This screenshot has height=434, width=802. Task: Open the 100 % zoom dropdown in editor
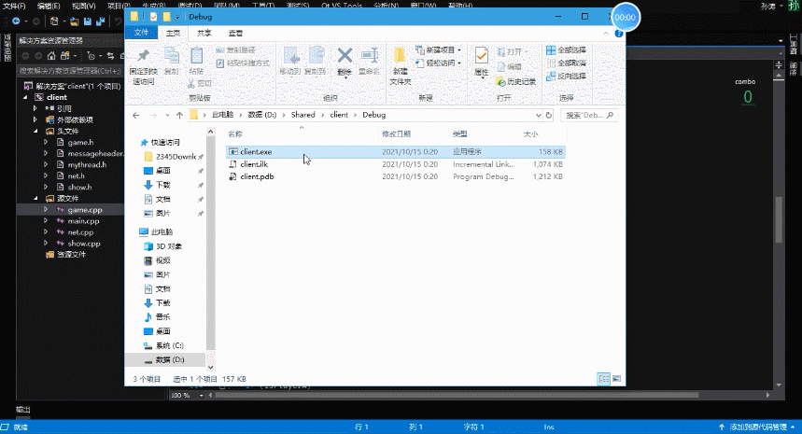[201, 395]
